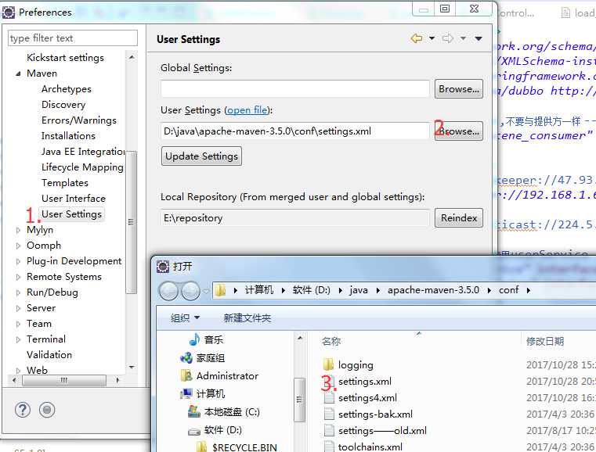Screen dimensions: 596x452
Task: Select the 家庭组 homegroup icon
Action: point(186,357)
